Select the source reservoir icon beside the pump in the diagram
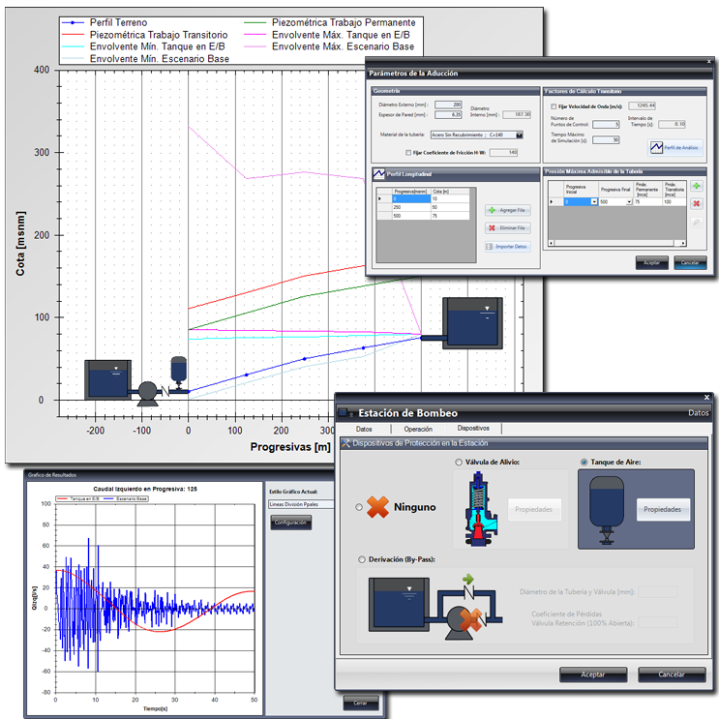This screenshot has width=719, height=719. (107, 379)
